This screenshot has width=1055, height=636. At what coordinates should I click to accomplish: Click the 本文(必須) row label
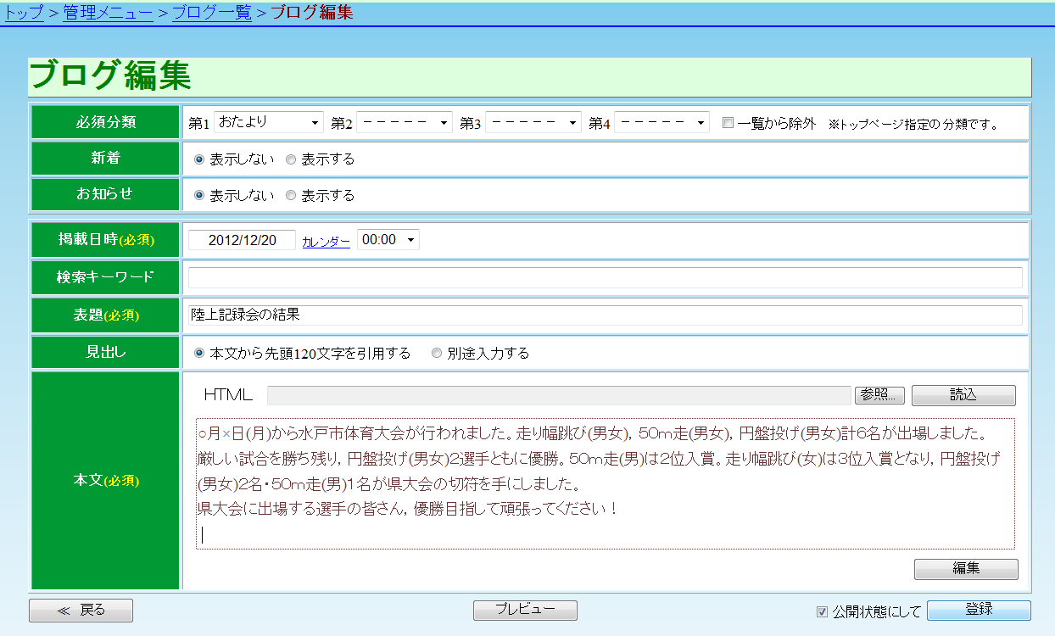click(105, 480)
